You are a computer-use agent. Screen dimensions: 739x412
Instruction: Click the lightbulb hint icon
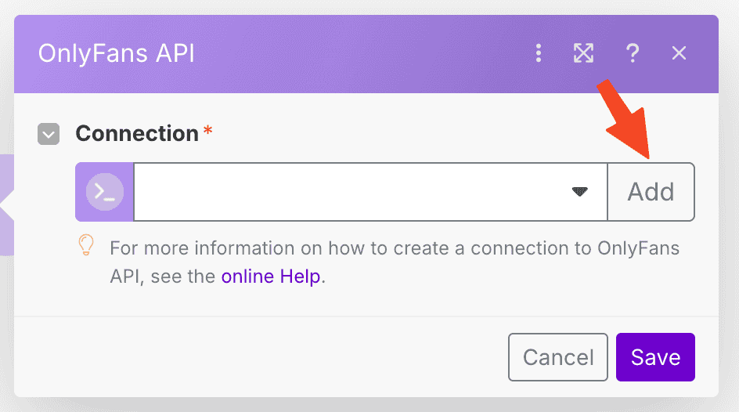point(86,247)
